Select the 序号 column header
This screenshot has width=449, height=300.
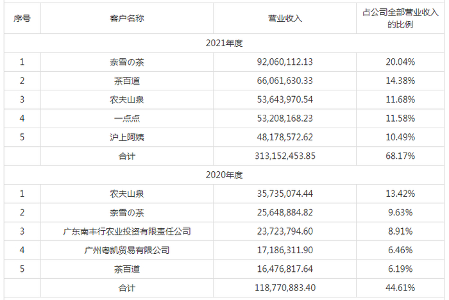point(22,19)
